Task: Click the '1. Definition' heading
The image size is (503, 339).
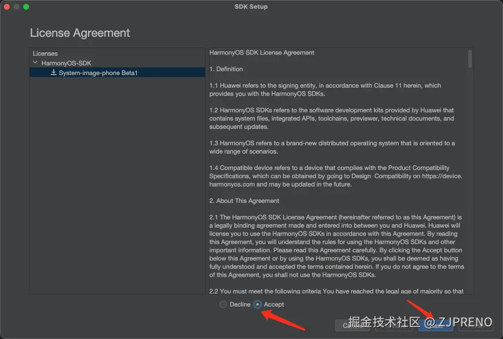Action: coord(226,69)
